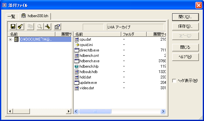Toggle the ヘッダ表示(M) checkbox

(x=174, y=81)
